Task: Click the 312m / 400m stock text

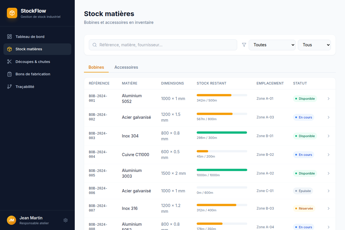Action: (206, 210)
